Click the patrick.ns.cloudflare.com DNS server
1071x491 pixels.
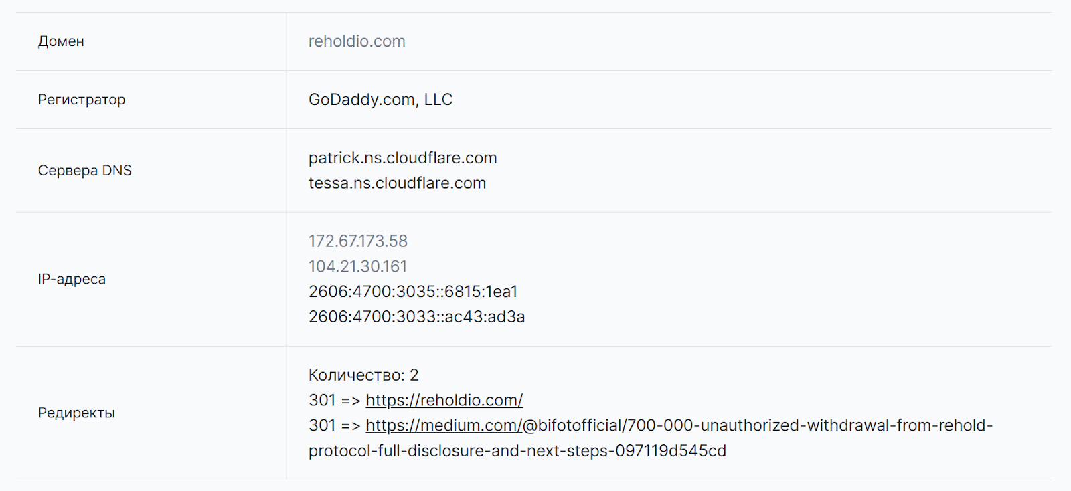(402, 158)
